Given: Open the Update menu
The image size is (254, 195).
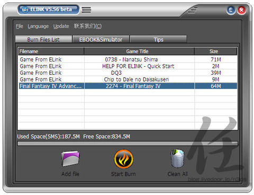Looking at the screenshot, I should coord(61,26).
